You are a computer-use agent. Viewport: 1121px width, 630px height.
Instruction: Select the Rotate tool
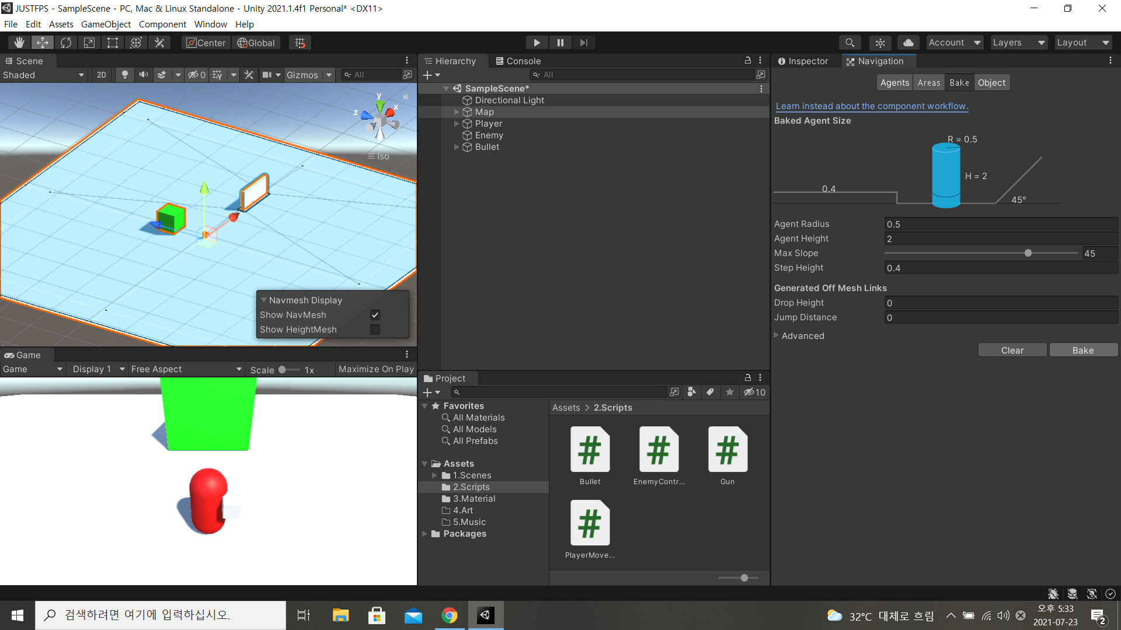[66, 43]
